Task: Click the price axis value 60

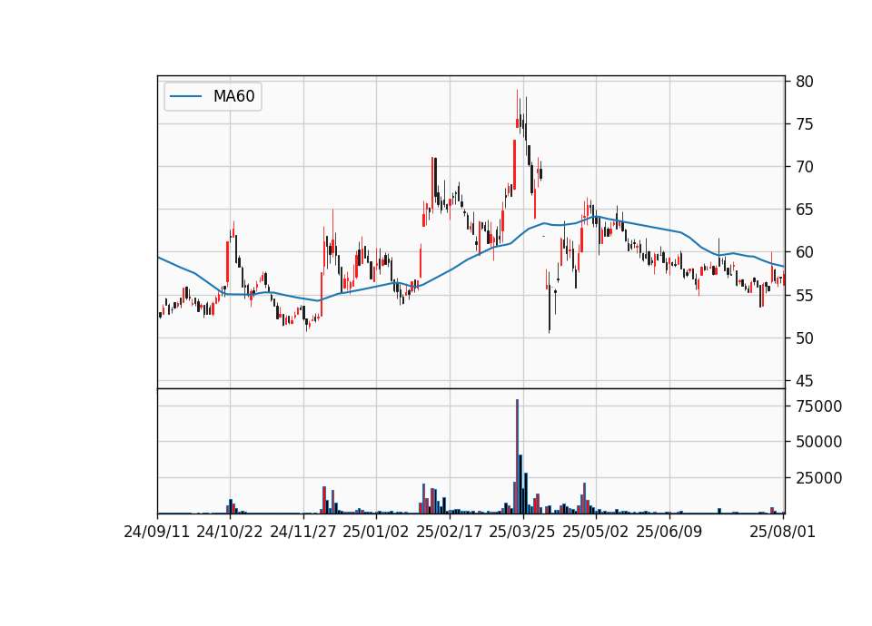Action: (805, 253)
